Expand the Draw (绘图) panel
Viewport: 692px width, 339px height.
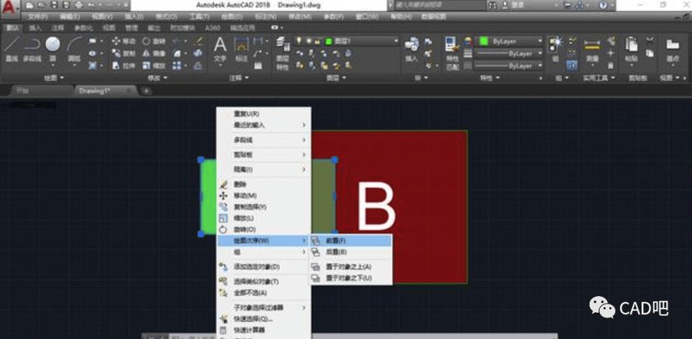[x=54, y=78]
